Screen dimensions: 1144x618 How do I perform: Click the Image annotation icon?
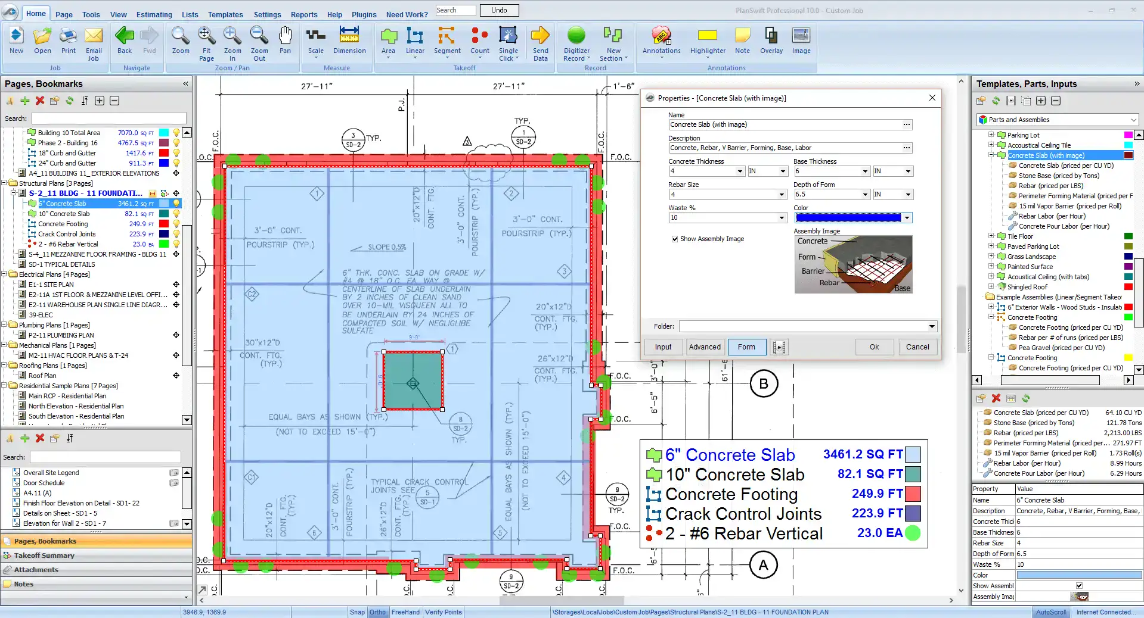coord(801,40)
